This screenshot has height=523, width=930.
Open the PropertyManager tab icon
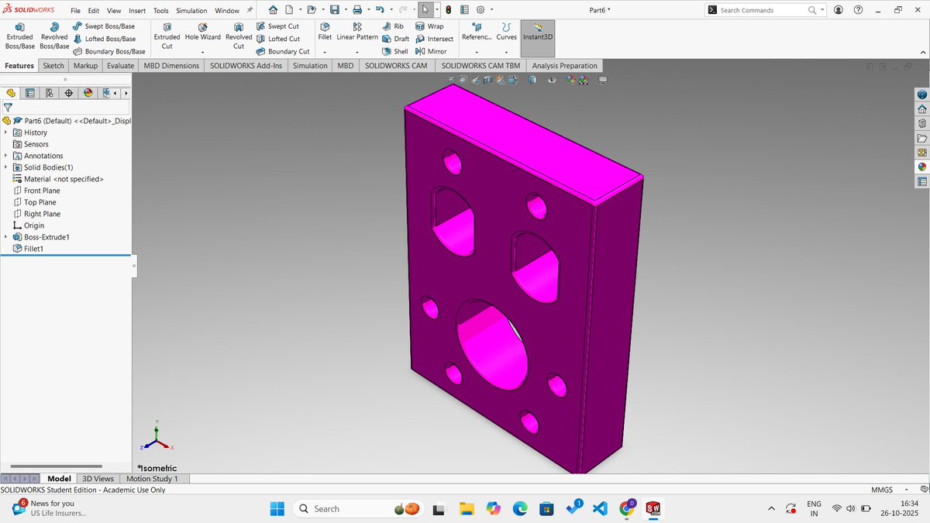click(x=30, y=93)
